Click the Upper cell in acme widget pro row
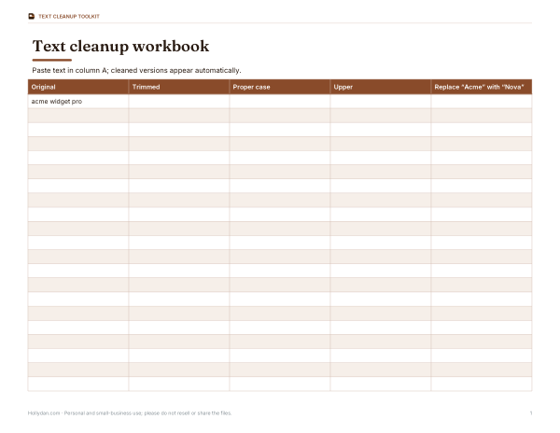The width and height of the screenshot is (560, 433). (381, 102)
